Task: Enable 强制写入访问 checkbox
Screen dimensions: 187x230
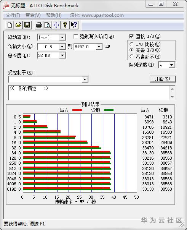Action: (x=76, y=36)
